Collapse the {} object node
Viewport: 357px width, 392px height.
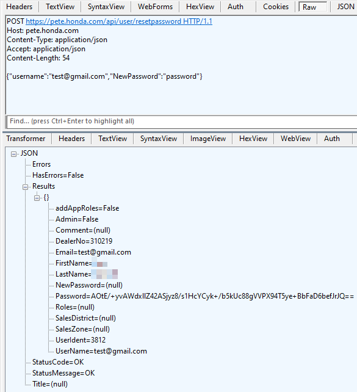[x=37, y=198]
